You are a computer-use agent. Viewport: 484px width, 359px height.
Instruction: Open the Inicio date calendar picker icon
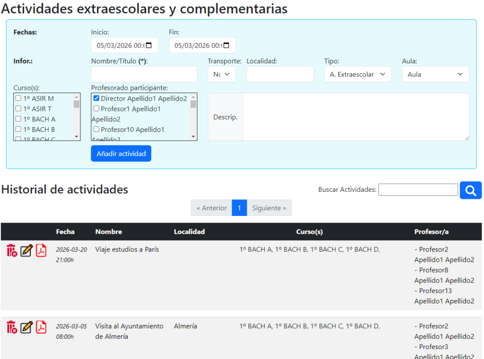[x=149, y=45]
